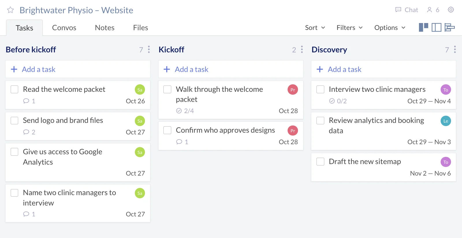Image resolution: width=462 pixels, height=238 pixels.
Task: Complete Walk through the welcome packet task
Action: (167, 90)
